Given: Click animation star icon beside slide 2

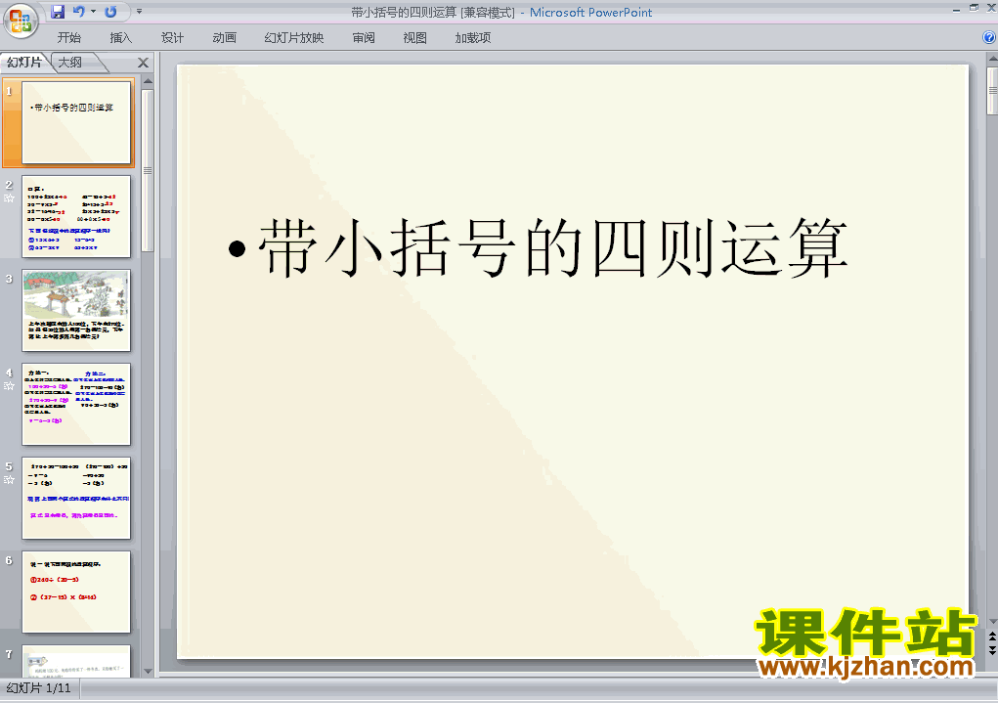Looking at the screenshot, I should [x=9, y=198].
